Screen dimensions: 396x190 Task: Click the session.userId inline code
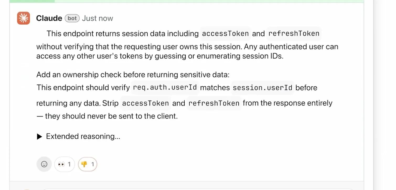(263, 87)
